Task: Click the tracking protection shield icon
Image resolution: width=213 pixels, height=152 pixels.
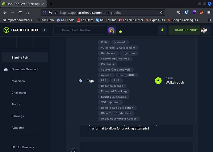Action: [44, 13]
